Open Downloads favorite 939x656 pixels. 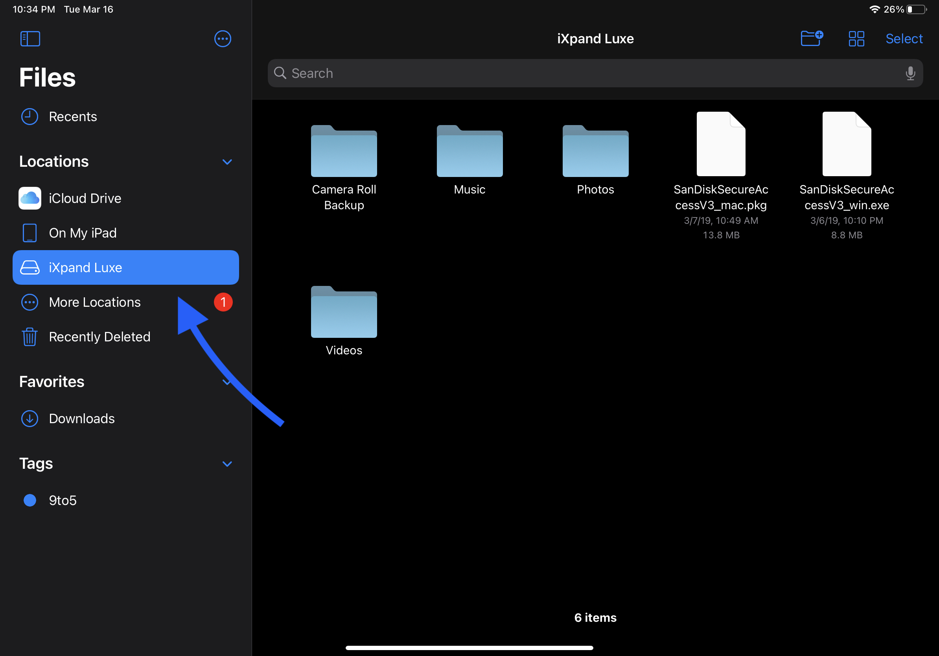point(81,418)
